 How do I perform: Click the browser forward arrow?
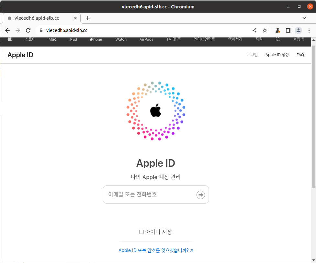click(x=18, y=30)
